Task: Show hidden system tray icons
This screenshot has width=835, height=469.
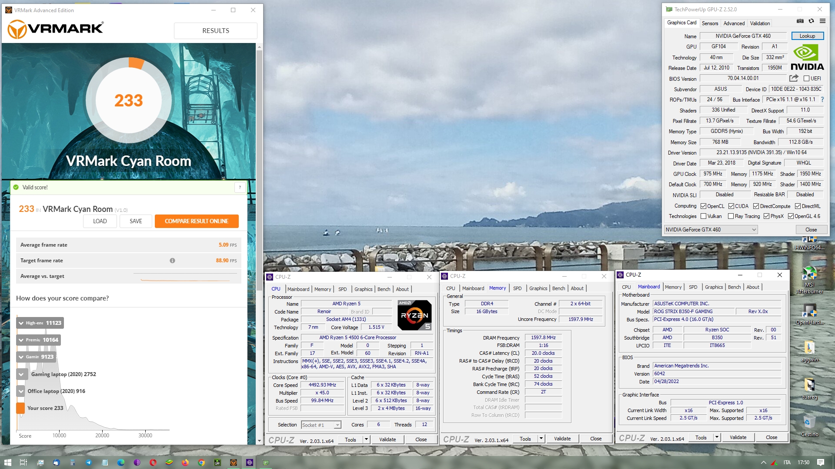Action: (x=763, y=462)
